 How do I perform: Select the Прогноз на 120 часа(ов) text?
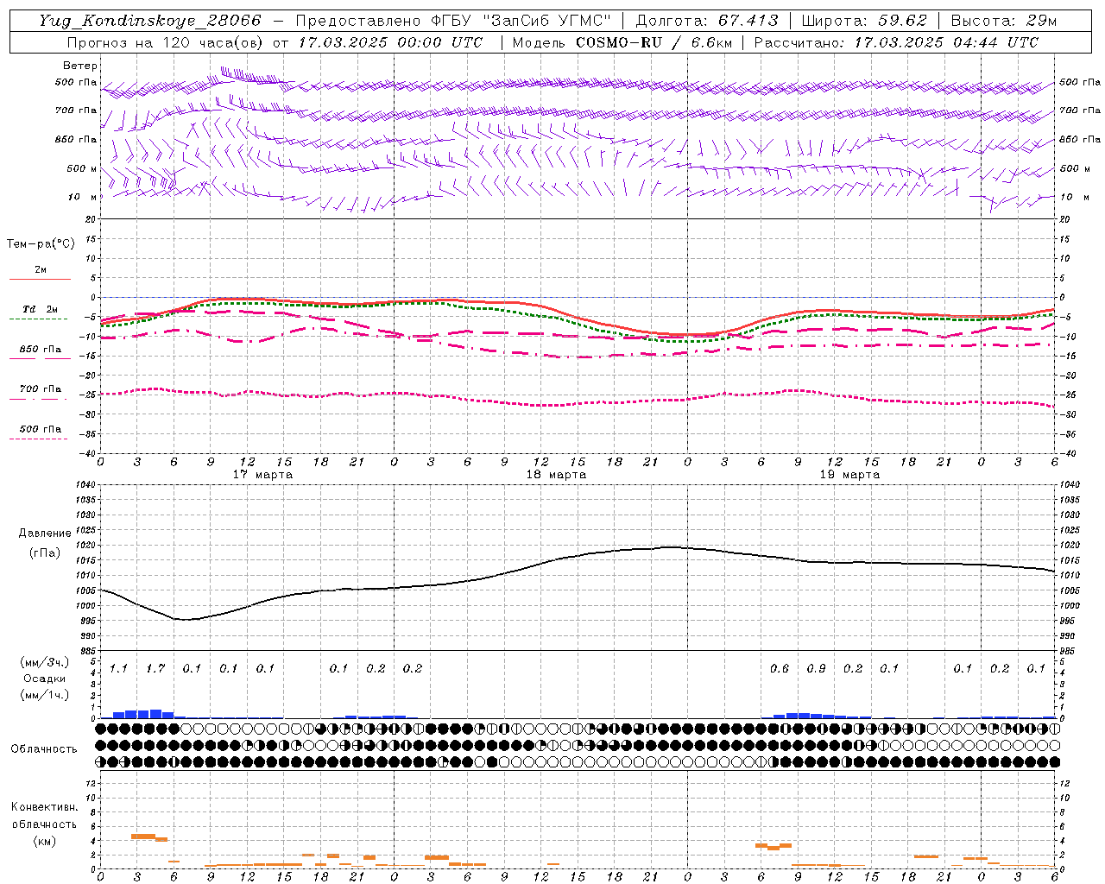166,42
